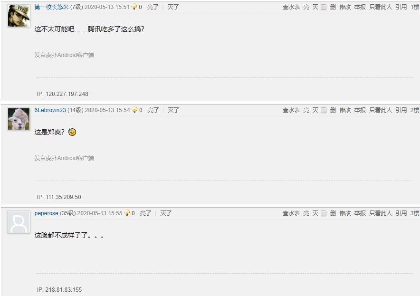The image size is (420, 296).
Task: Click the lightbulb icon on peperose's post
Action: coord(127,213)
